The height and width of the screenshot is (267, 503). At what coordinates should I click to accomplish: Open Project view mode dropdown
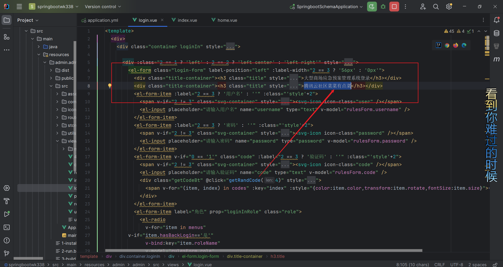click(x=28, y=20)
